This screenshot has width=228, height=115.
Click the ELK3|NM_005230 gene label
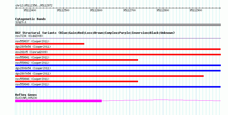coord(26,98)
